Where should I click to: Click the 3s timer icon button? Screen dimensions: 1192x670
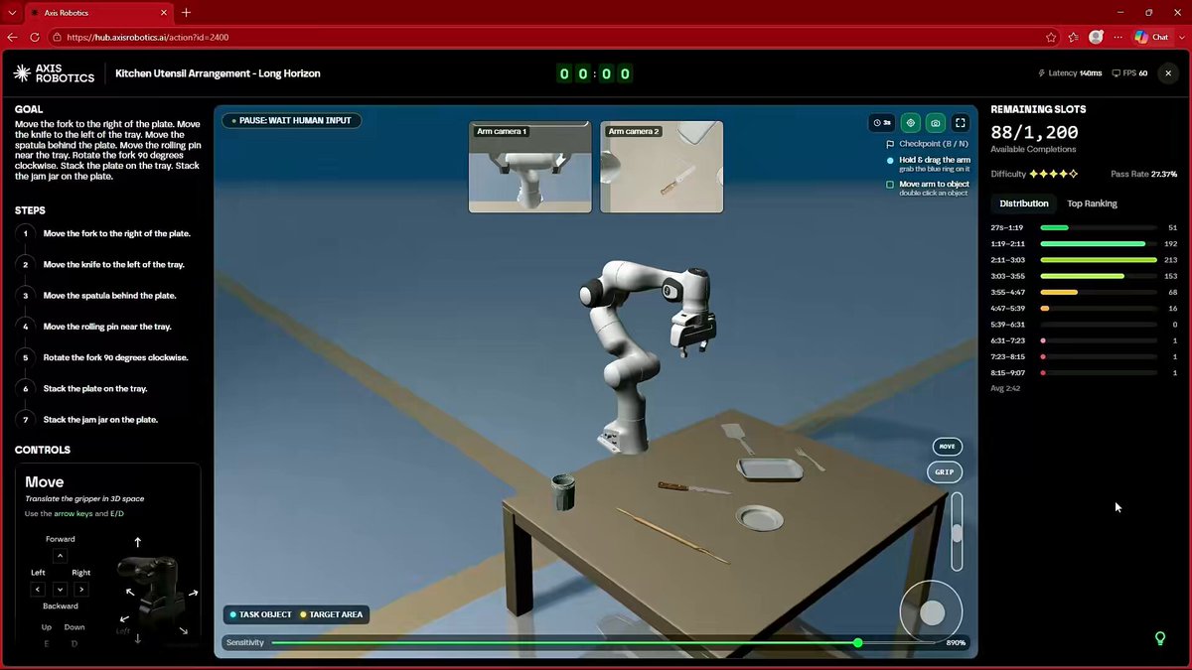[x=881, y=123]
